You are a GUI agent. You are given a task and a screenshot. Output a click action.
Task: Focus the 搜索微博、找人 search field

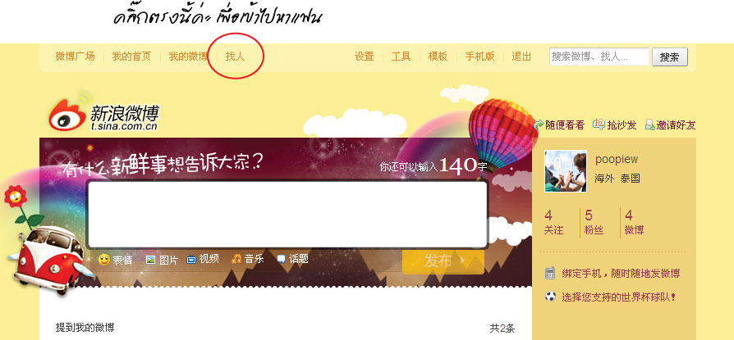pyautogui.click(x=599, y=57)
